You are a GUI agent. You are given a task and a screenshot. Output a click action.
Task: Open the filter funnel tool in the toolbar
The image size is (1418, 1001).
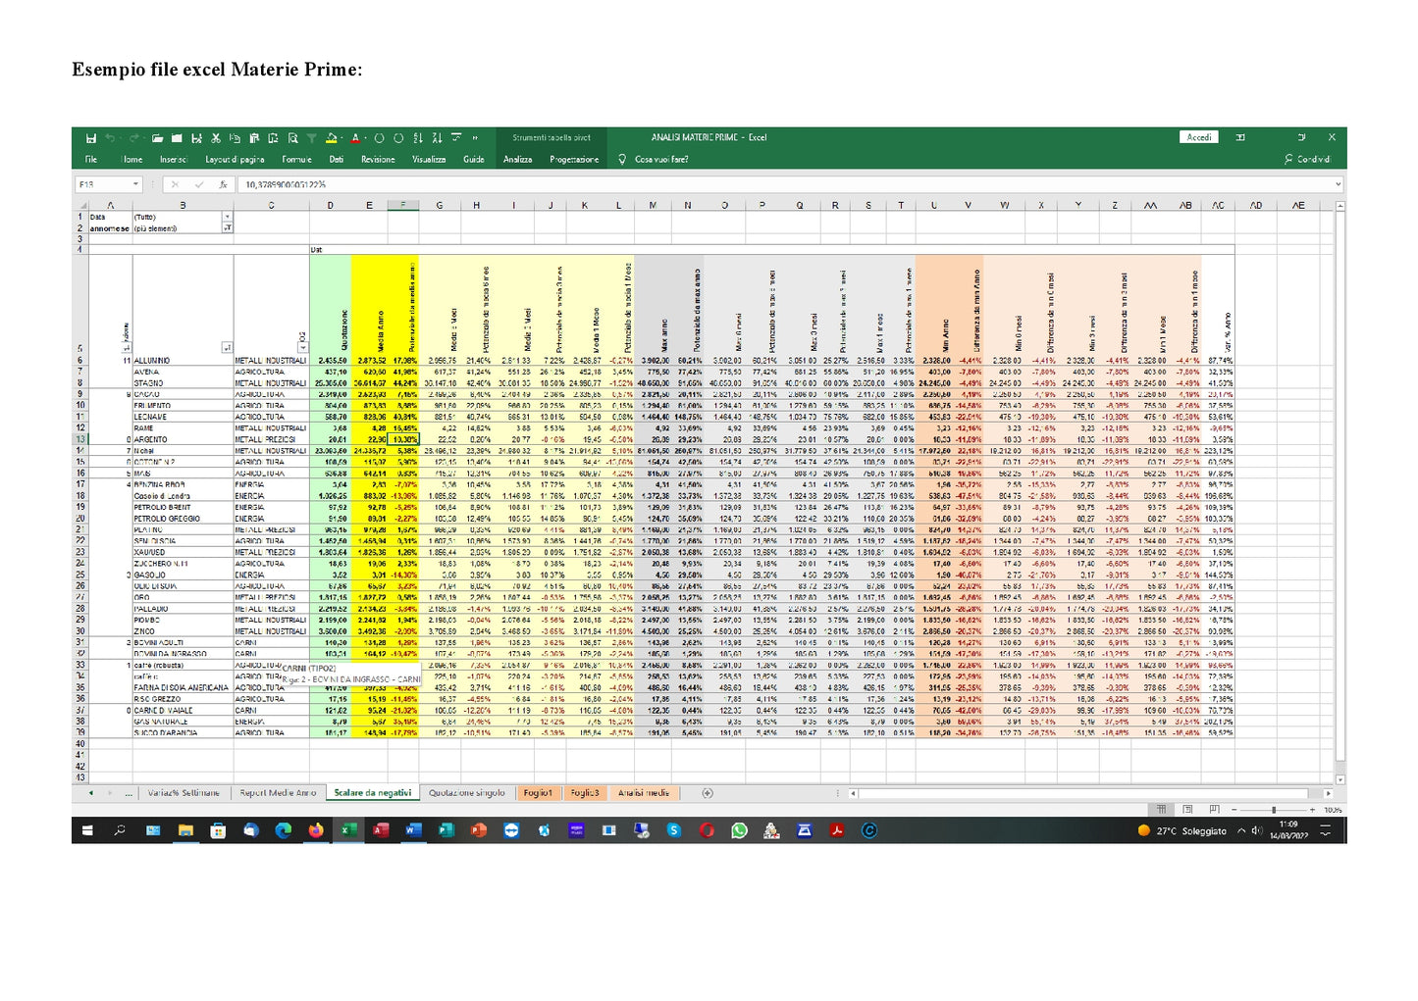click(x=311, y=138)
